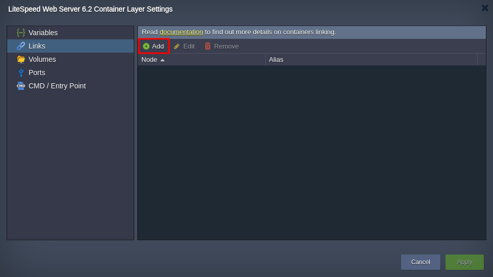The width and height of the screenshot is (493, 277).
Task: Click the Edit link button
Action: point(184,47)
